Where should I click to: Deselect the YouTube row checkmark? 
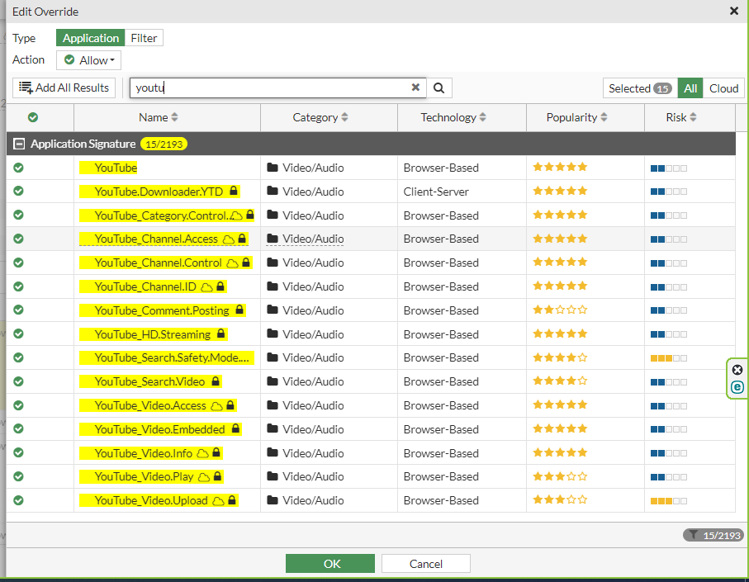click(19, 168)
